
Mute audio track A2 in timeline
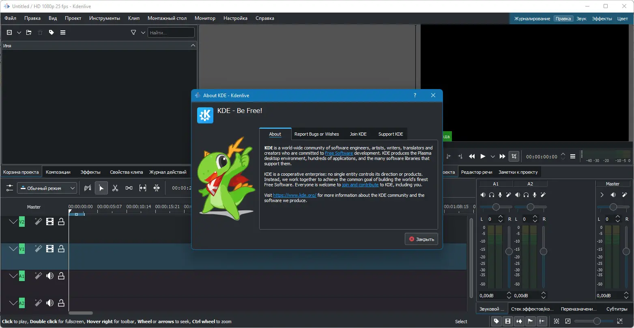(x=50, y=303)
